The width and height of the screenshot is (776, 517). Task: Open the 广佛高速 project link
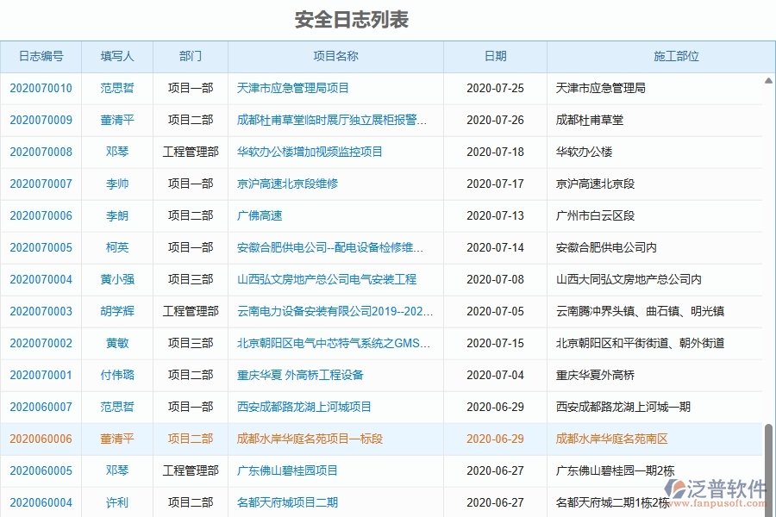tap(259, 215)
